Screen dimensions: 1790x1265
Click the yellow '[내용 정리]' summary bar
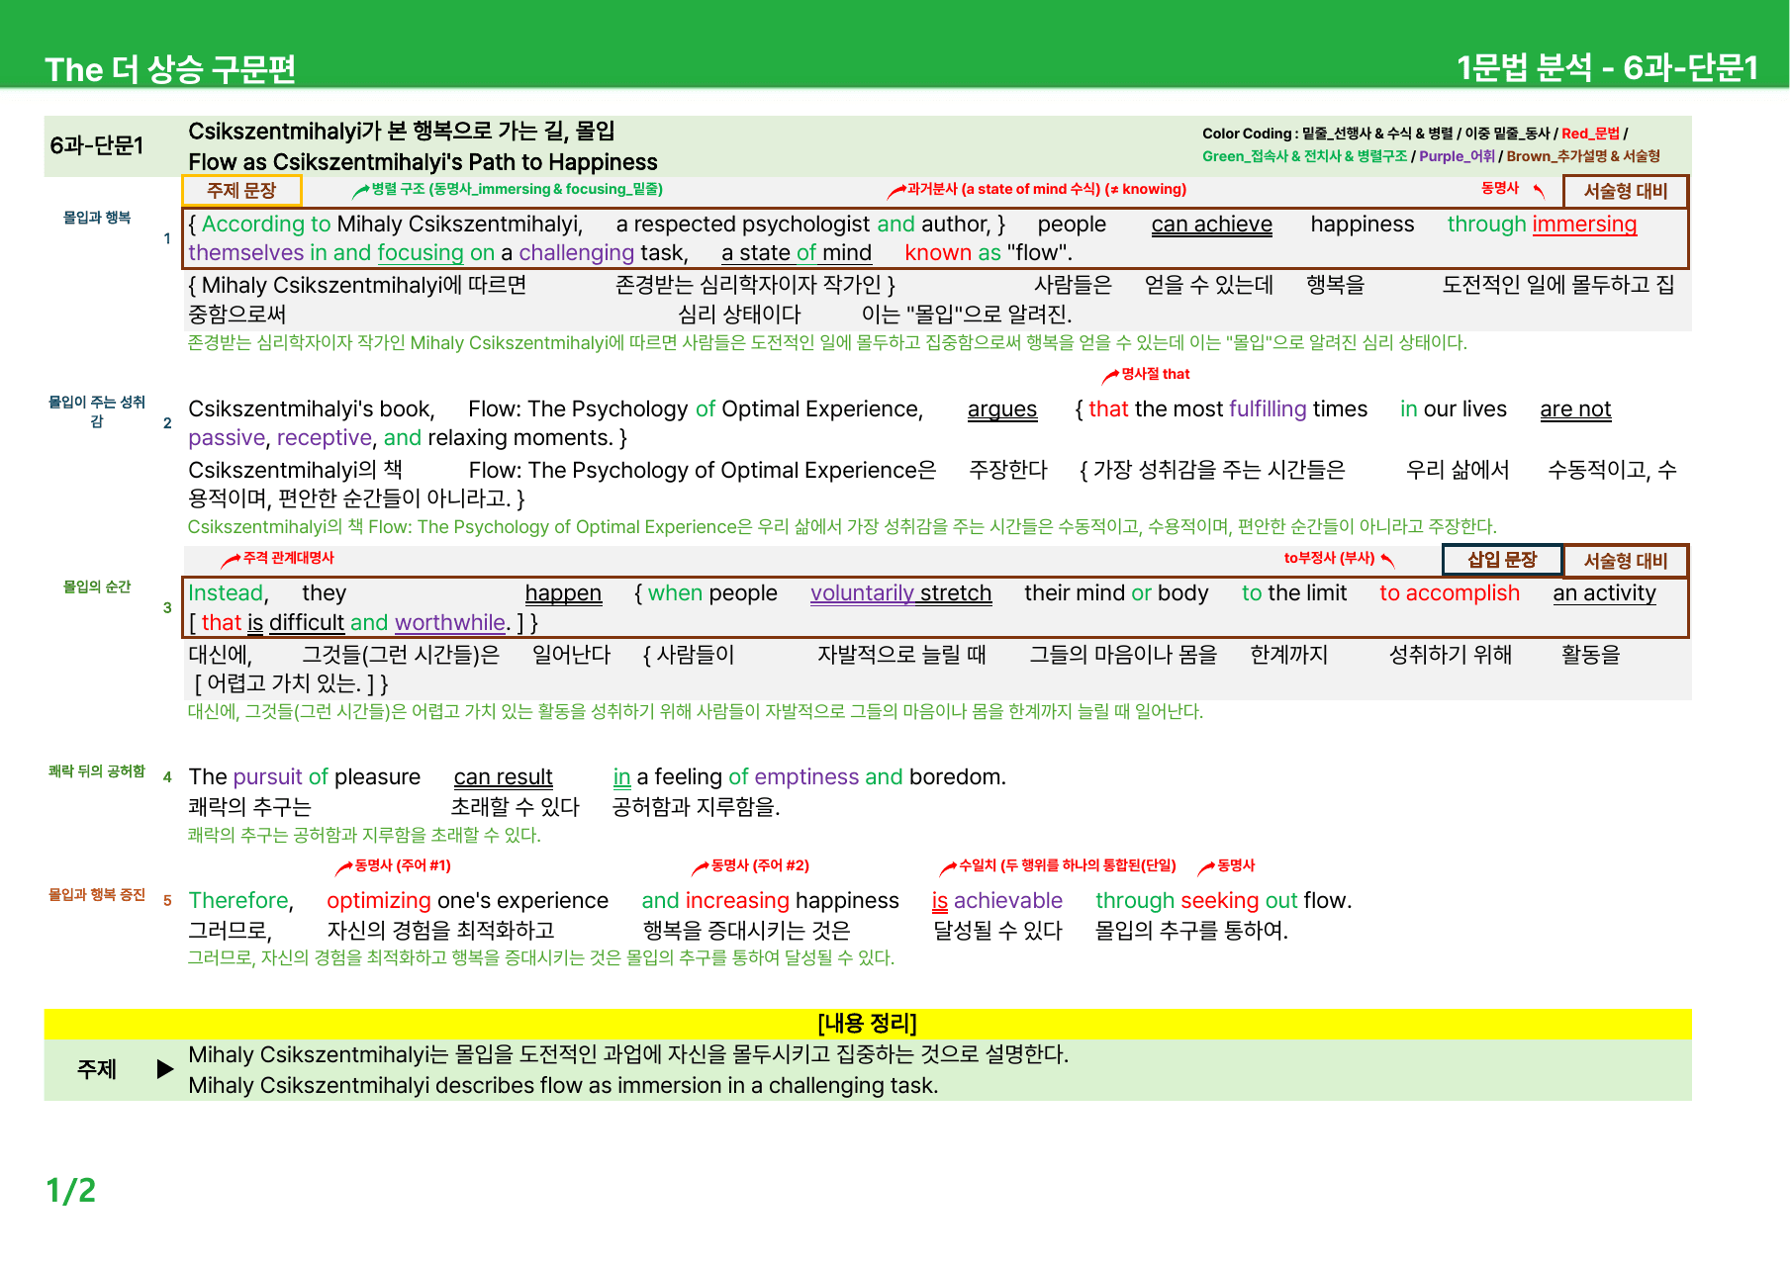pyautogui.click(x=868, y=1024)
